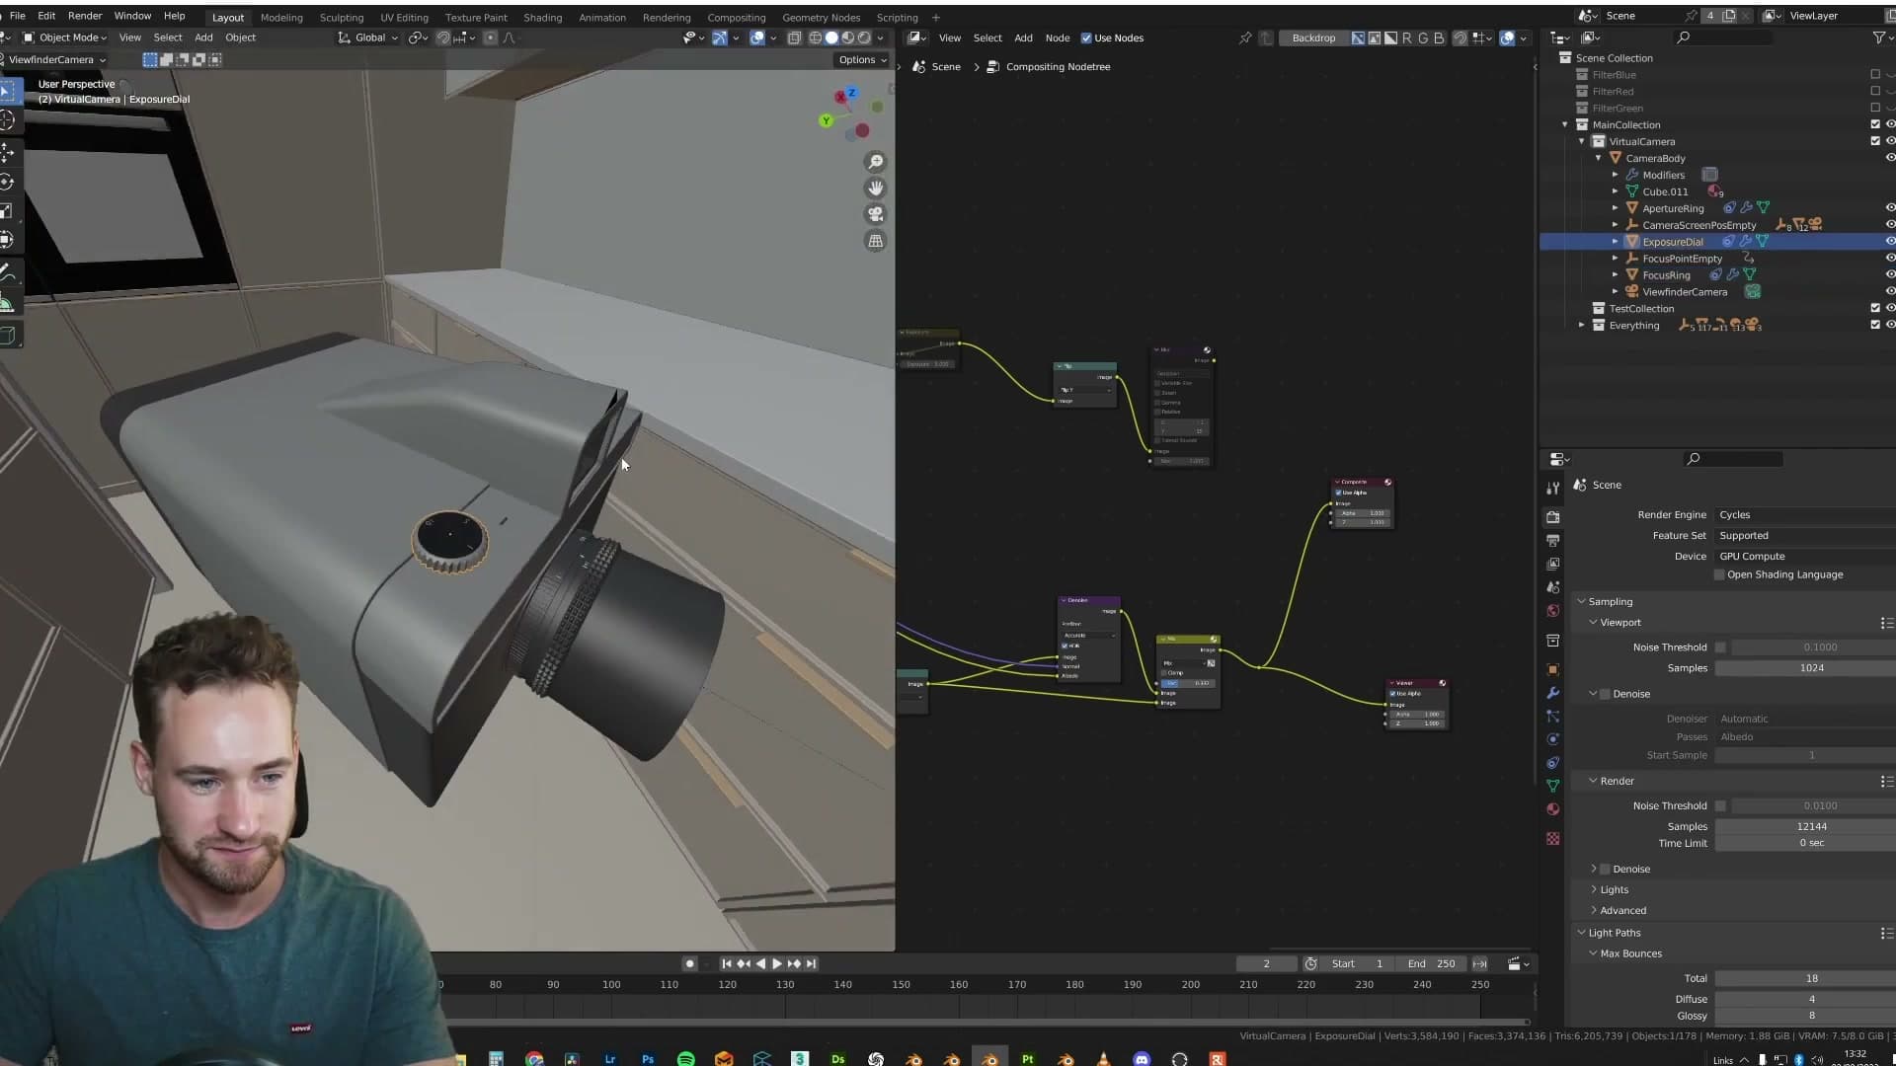
Task: Select the Move tool in viewport toolbar
Action: (x=8, y=153)
